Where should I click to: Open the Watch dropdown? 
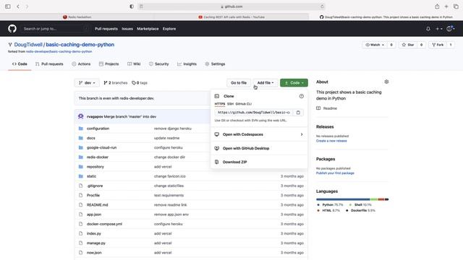(x=375, y=45)
